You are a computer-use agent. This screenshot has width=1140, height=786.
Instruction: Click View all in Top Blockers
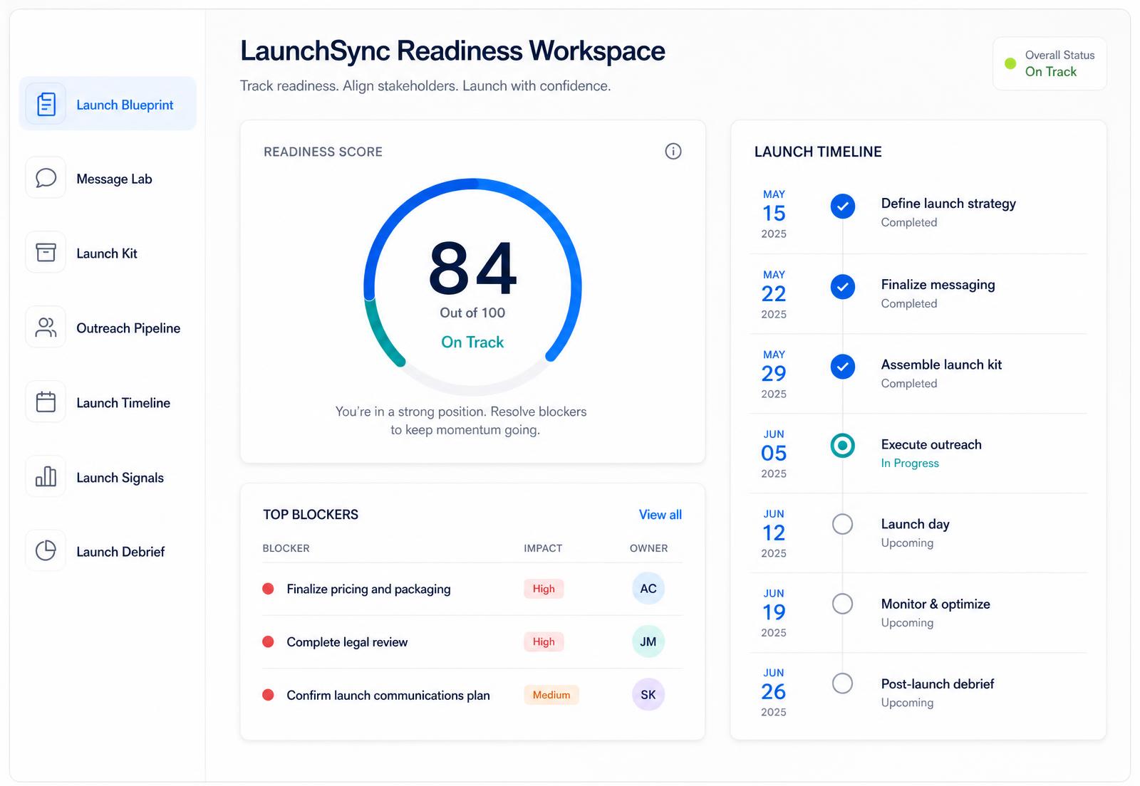660,514
